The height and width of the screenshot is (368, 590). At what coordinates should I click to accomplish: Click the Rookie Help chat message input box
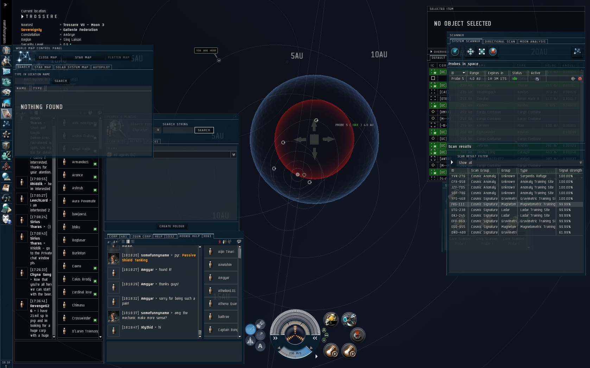pyautogui.click(x=174, y=351)
